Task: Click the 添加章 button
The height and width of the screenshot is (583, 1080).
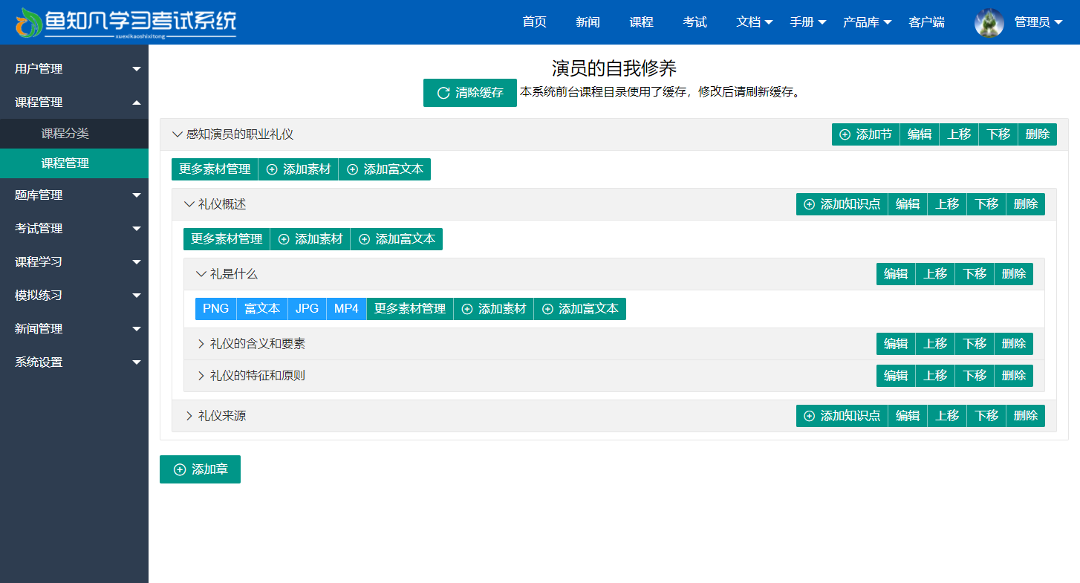Action: [x=200, y=469]
